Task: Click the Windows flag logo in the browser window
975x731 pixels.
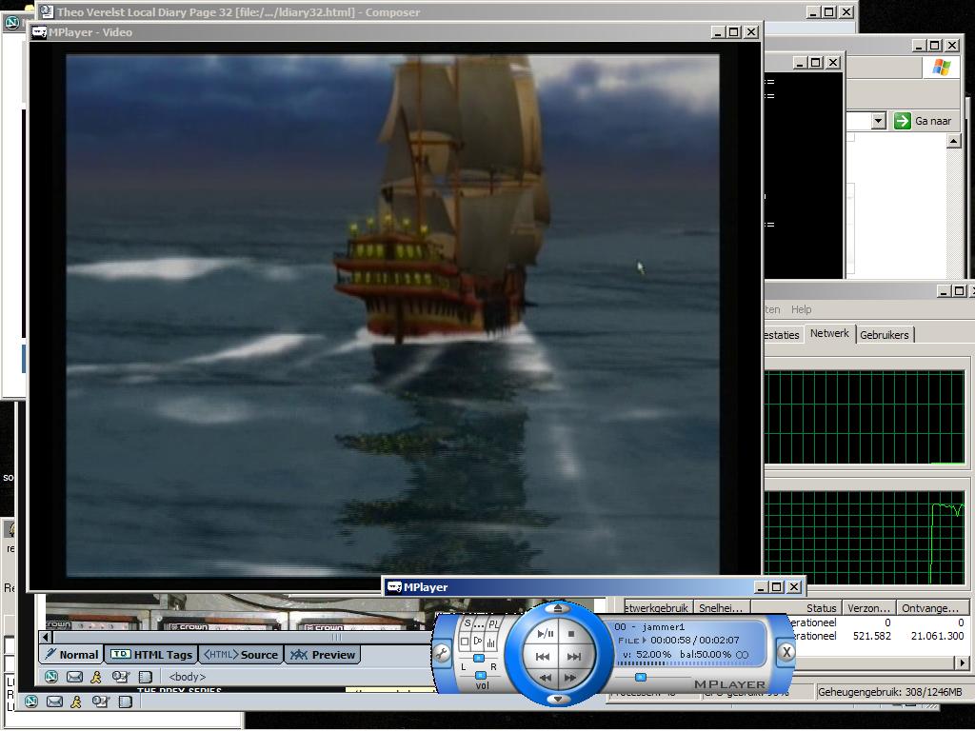Action: [x=941, y=68]
